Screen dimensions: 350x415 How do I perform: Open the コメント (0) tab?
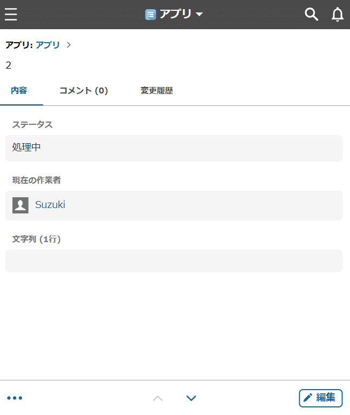pos(83,91)
